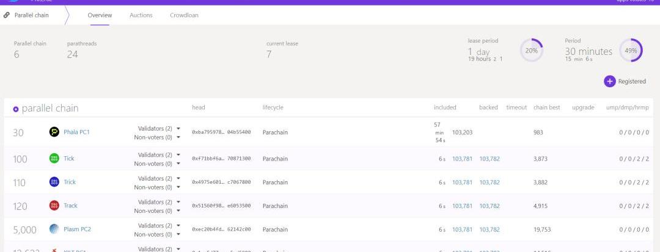Click the blue Trick chain icon
This screenshot has height=252, width=660.
[54, 182]
